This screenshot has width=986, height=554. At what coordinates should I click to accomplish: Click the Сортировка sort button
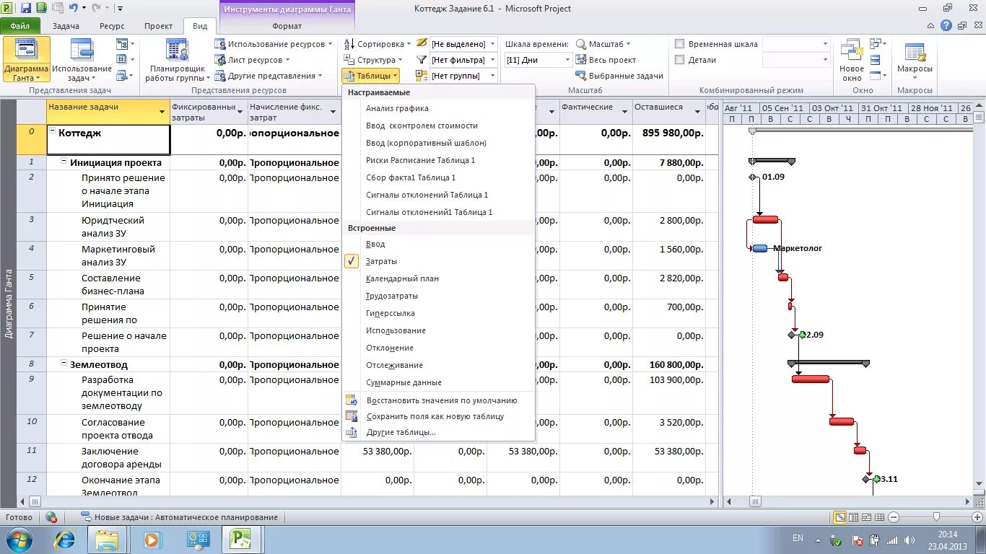pos(377,44)
